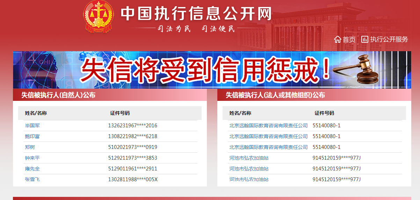Viewport: 420px width, 200px height.
Task: Select ID number 1326231967****2016
Action: [133, 126]
